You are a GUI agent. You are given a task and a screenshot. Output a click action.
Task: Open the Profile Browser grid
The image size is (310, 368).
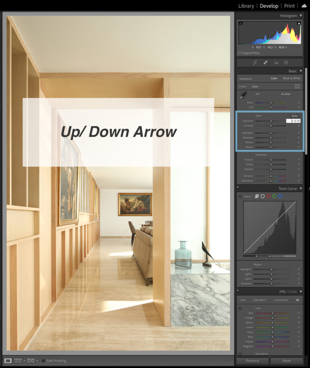297,86
